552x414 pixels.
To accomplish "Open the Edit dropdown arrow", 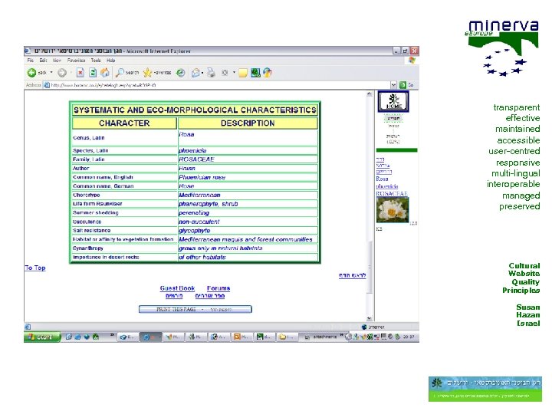I will (234, 73).
